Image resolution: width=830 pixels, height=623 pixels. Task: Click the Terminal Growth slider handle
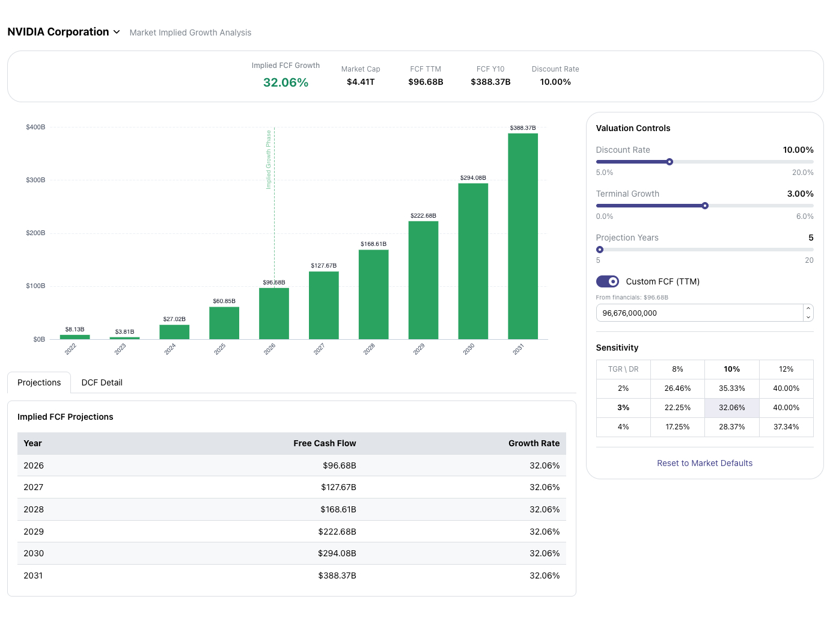(x=704, y=206)
